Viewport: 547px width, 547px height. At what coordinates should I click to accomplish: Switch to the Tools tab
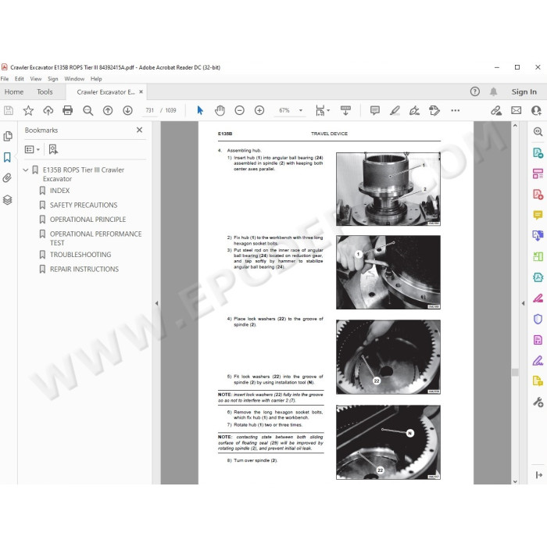point(45,91)
